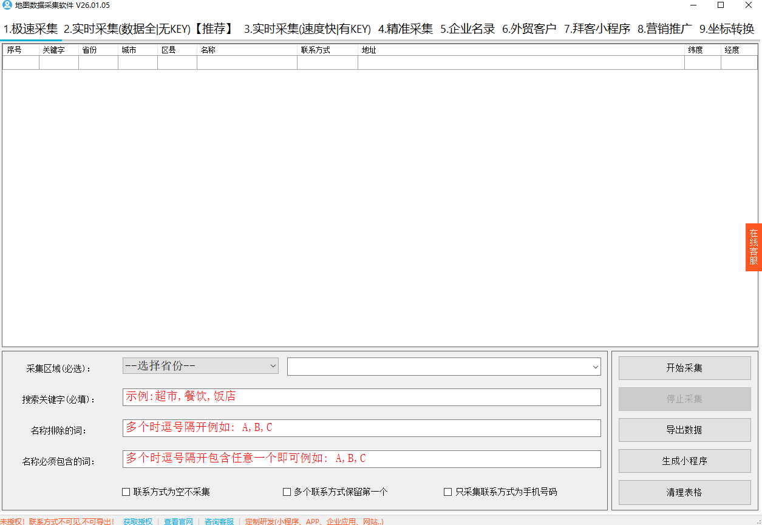Expand the city dropdown beside the province selector

444,367
